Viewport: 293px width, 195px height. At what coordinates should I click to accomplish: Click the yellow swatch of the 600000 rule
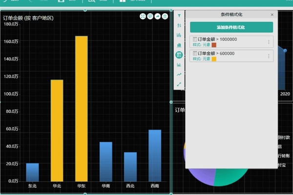pyautogui.click(x=214, y=59)
